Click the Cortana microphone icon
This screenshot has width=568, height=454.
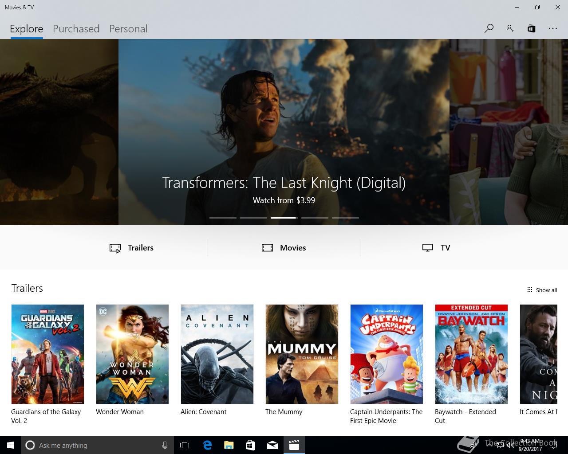pyautogui.click(x=165, y=445)
